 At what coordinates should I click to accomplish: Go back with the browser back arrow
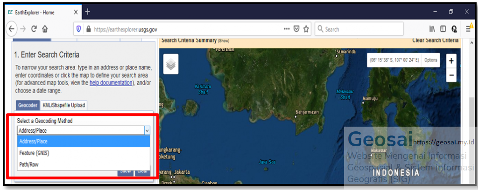coord(11,29)
